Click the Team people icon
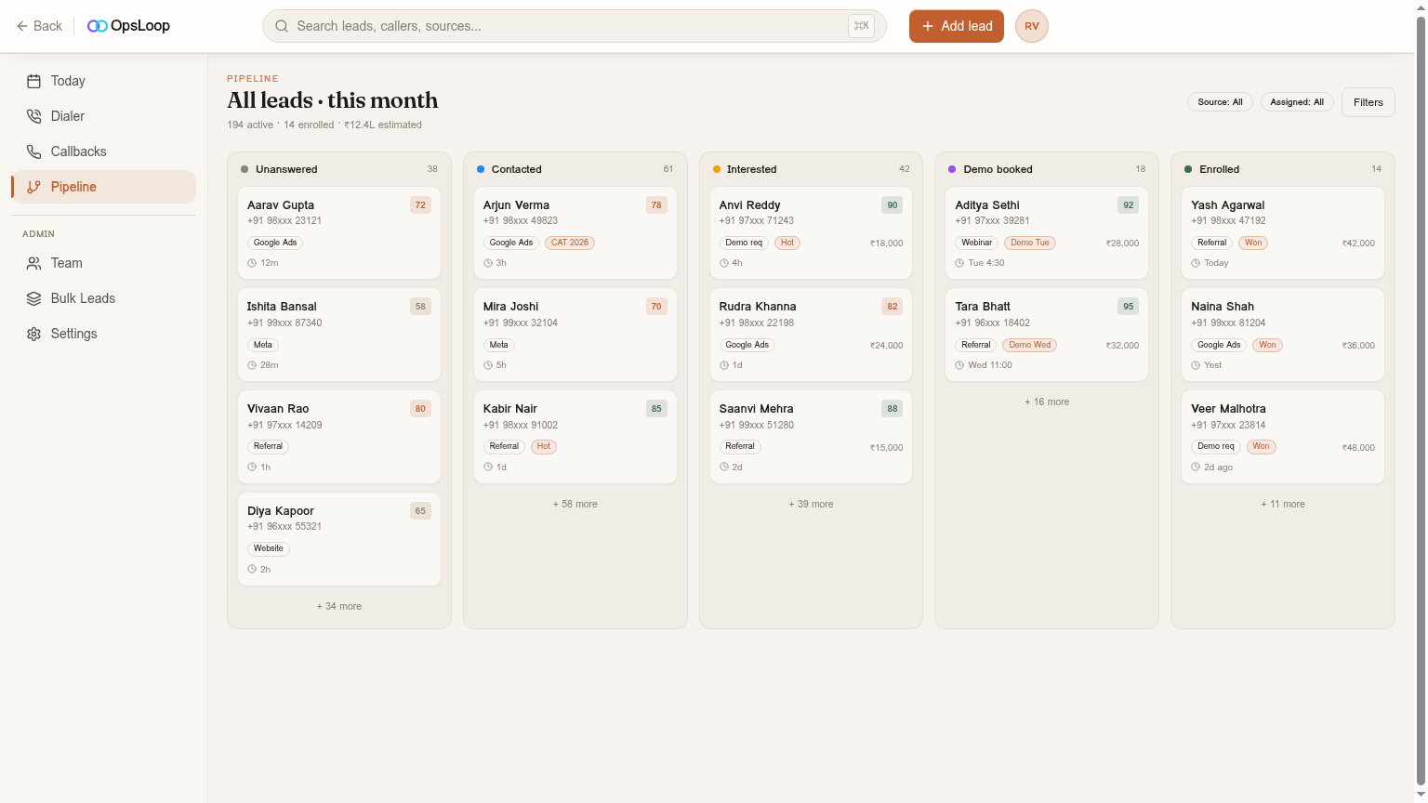1428x803 pixels. click(33, 263)
